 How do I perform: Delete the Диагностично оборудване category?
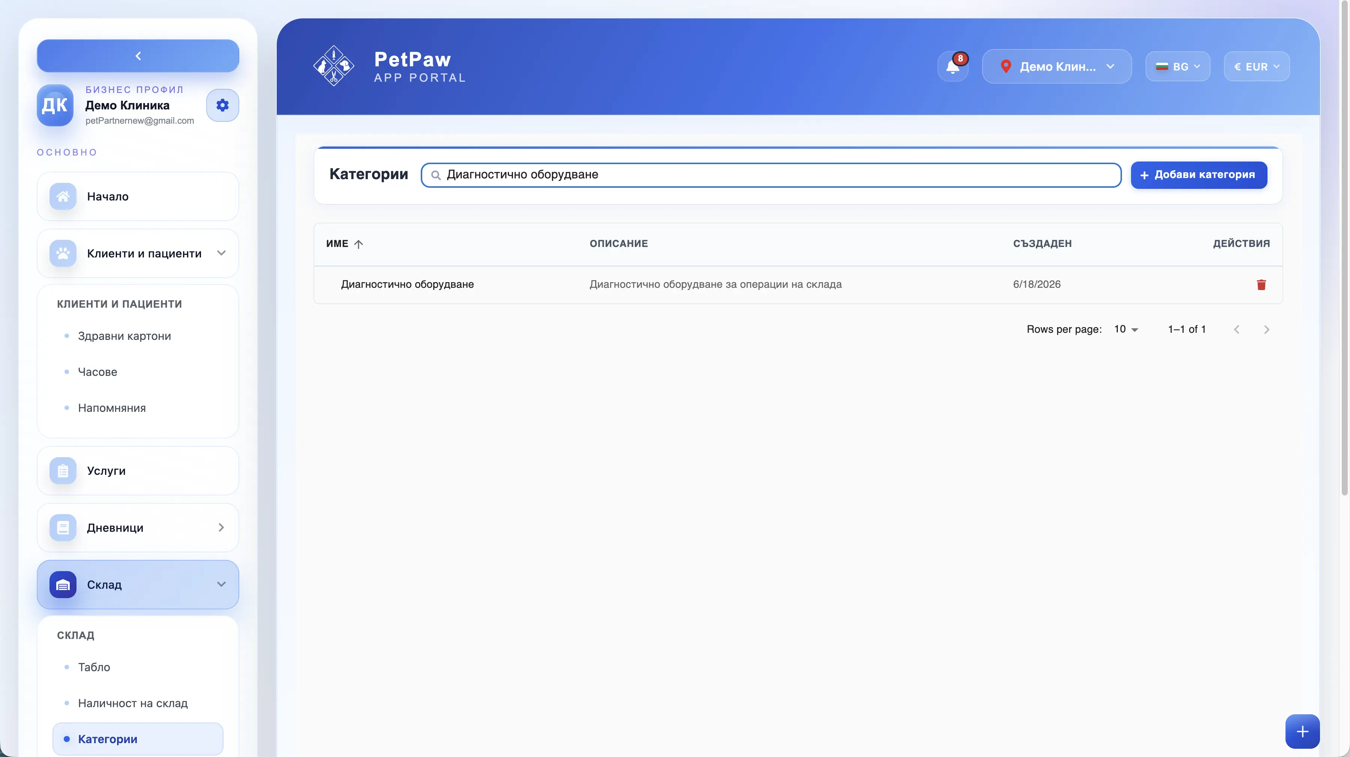coord(1261,284)
